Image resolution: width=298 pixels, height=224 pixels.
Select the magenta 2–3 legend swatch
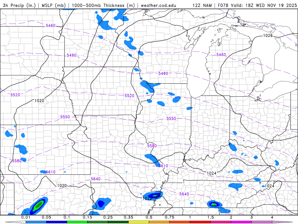[x=241, y=222]
